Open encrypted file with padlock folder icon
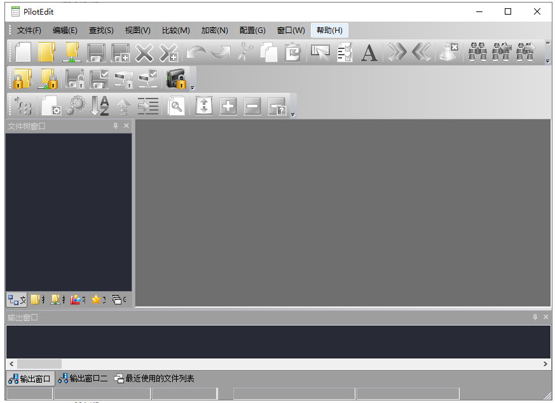The width and height of the screenshot is (555, 403). click(22, 79)
